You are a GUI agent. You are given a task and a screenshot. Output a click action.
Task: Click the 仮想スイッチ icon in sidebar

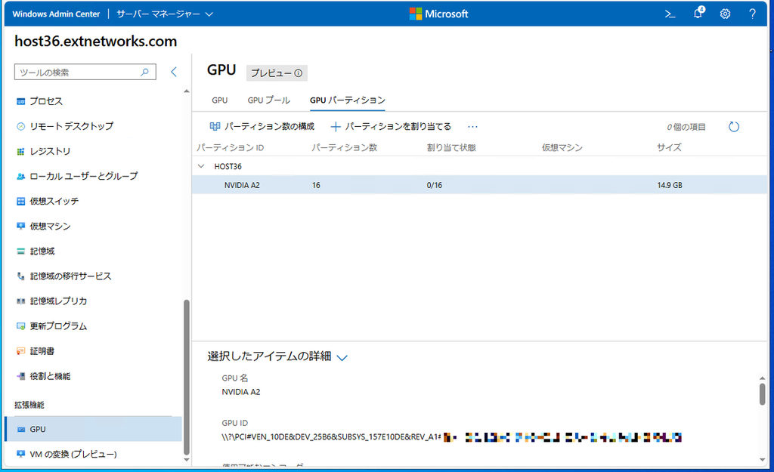point(20,201)
